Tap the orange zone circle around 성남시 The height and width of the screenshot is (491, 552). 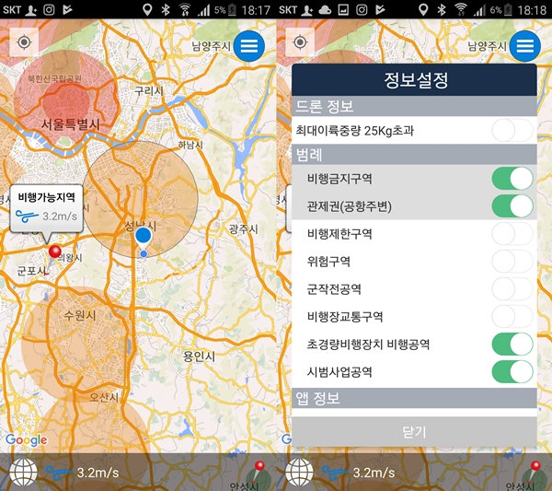[140, 199]
